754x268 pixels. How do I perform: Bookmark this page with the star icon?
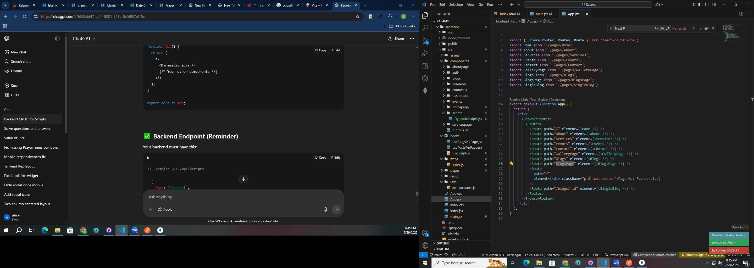pos(357,17)
